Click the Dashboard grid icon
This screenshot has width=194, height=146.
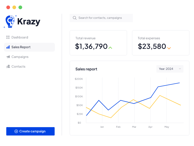[x=8, y=37]
